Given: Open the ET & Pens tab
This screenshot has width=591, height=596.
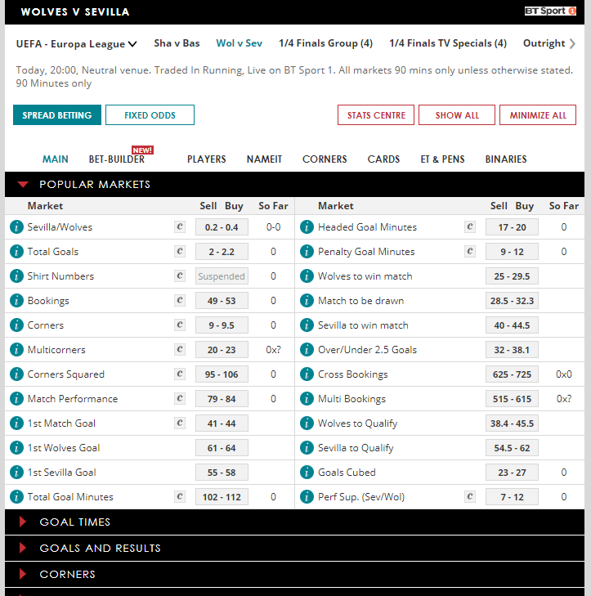Looking at the screenshot, I should pos(442,159).
